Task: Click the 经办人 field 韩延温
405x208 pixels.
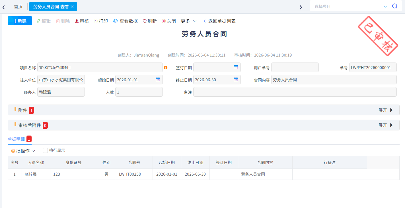Action: tap(61, 92)
